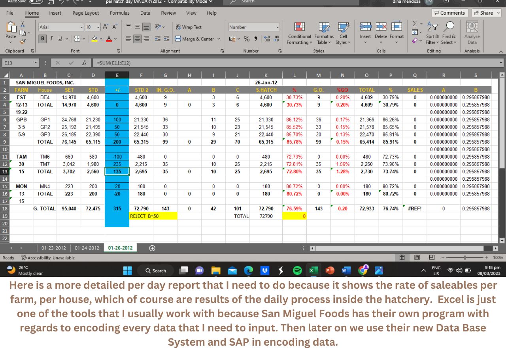This screenshot has width=506, height=350.
Task: Open Cell Styles gallery
Action: point(343,33)
